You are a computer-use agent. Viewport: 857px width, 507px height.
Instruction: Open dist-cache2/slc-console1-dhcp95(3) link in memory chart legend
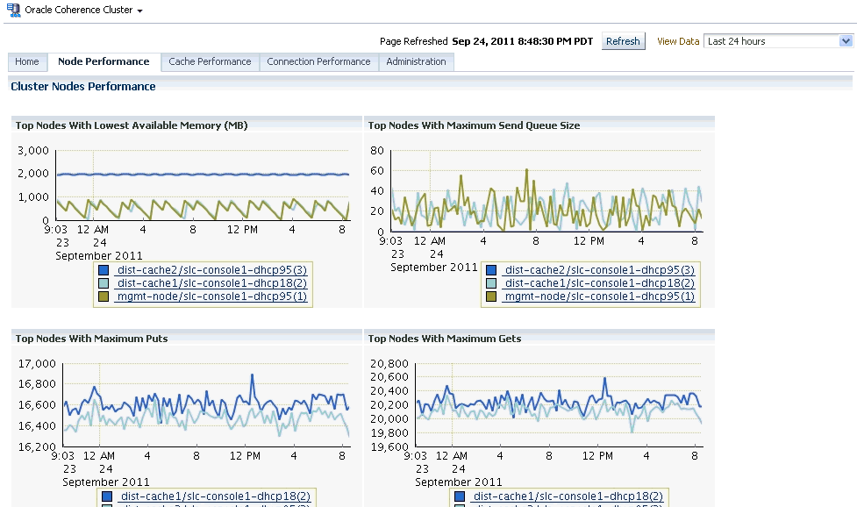[x=212, y=270]
